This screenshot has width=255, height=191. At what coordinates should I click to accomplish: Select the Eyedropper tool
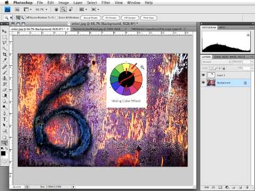[x=4, y=60]
